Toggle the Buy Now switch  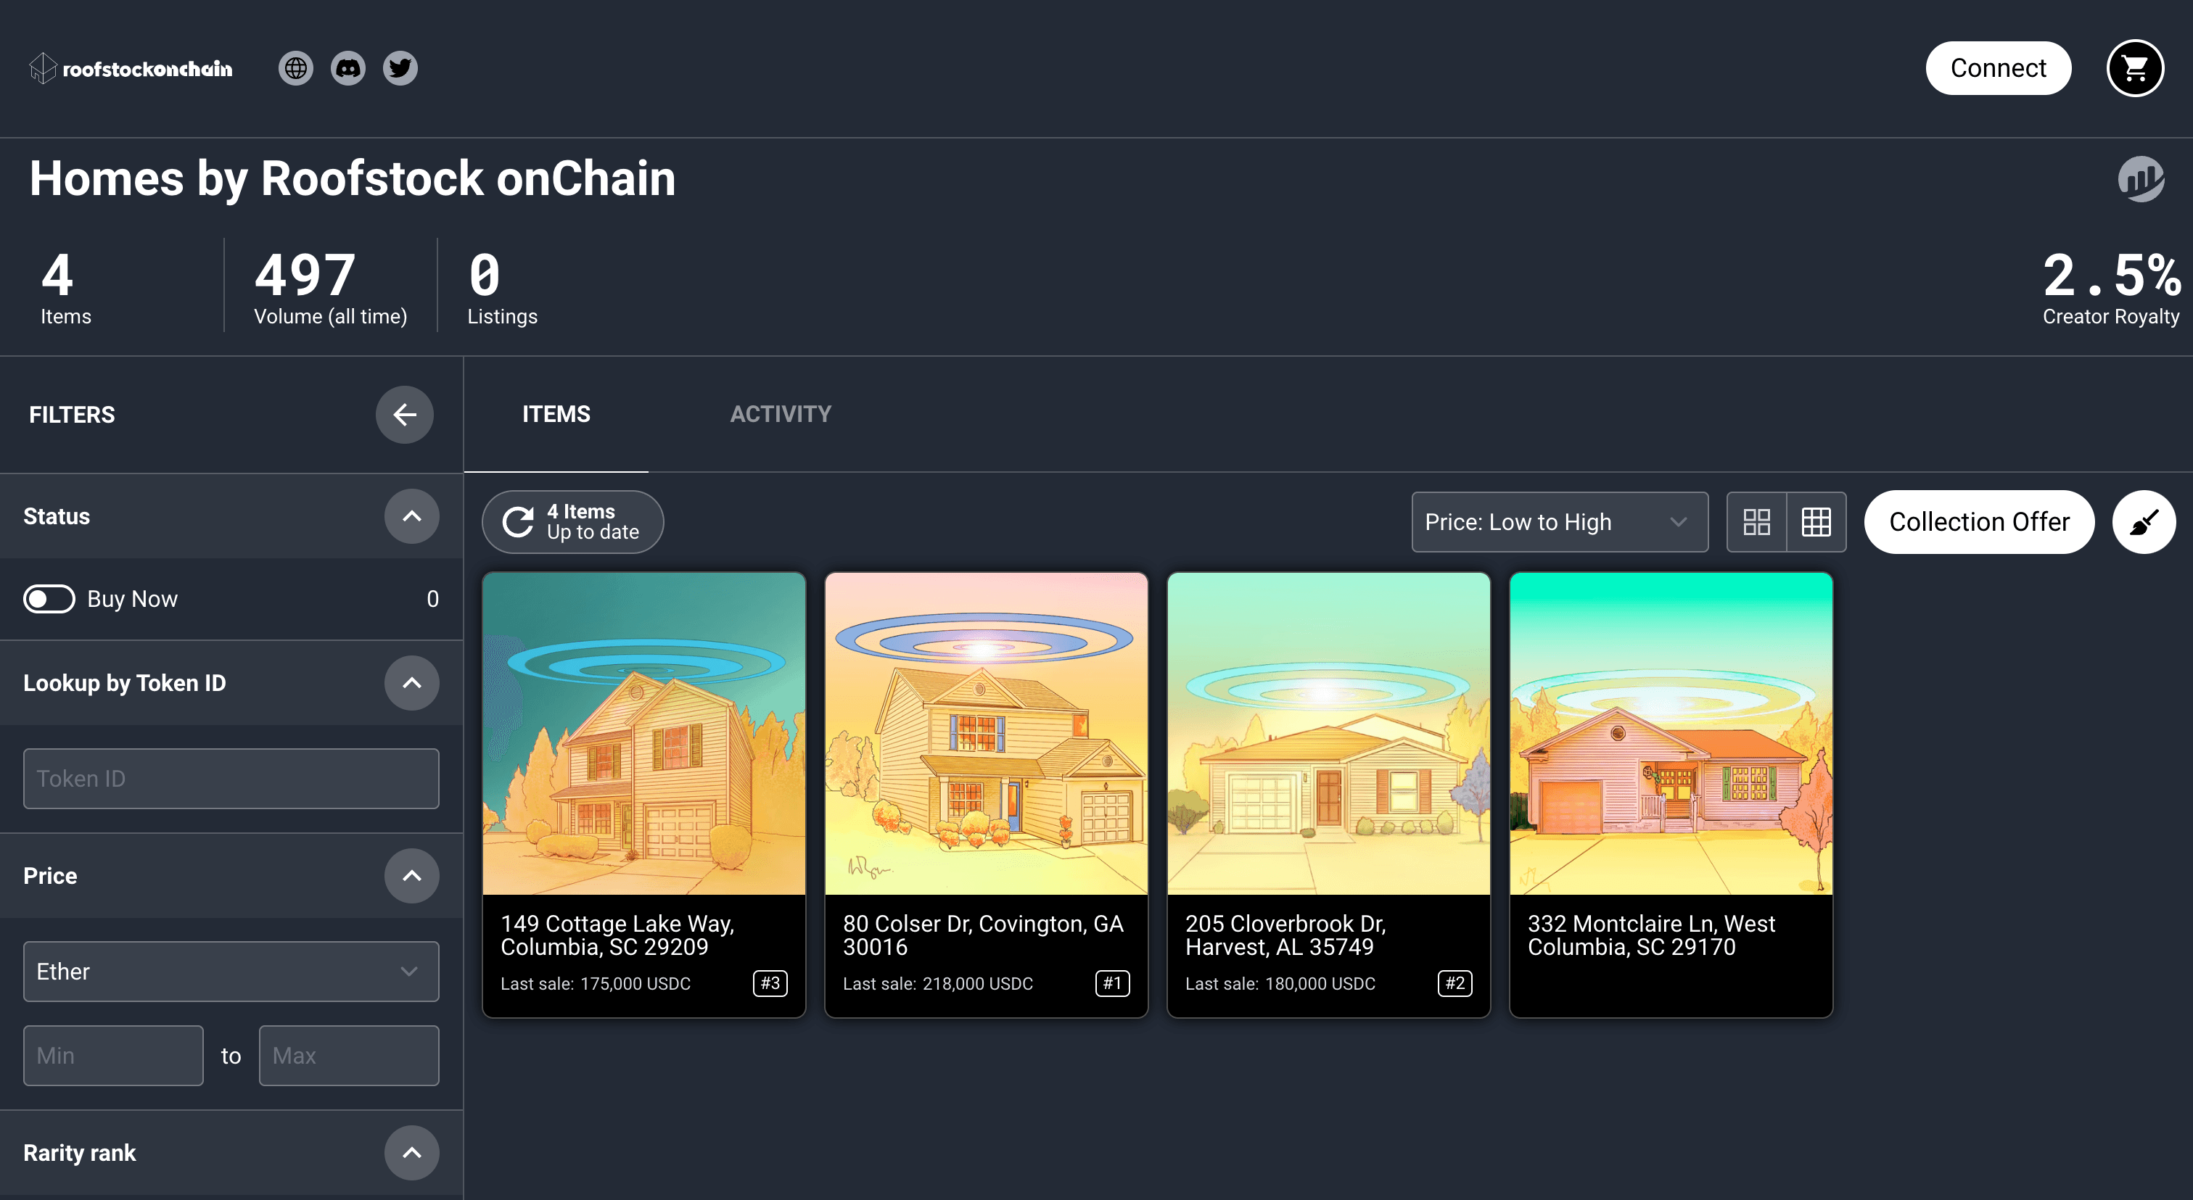49,599
